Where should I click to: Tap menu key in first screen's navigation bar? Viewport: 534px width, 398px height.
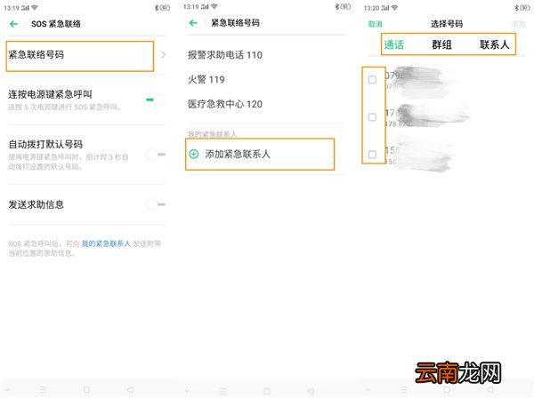pyautogui.click(x=44, y=389)
